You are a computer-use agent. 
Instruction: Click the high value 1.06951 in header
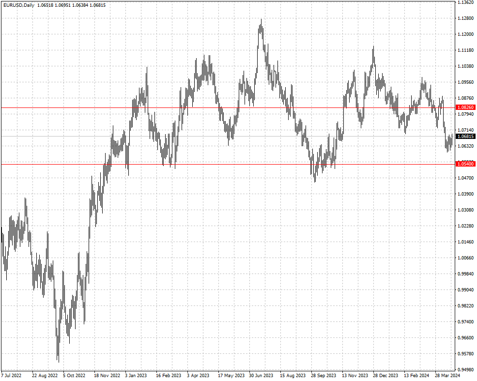62,5
